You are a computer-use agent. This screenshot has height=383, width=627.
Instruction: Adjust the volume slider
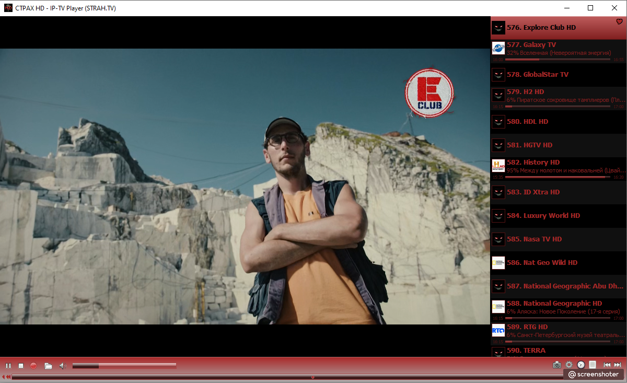pos(124,366)
